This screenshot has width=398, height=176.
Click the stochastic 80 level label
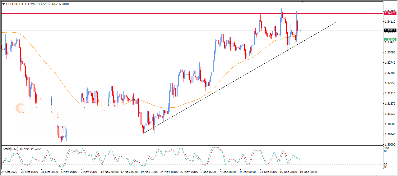tap(386, 151)
